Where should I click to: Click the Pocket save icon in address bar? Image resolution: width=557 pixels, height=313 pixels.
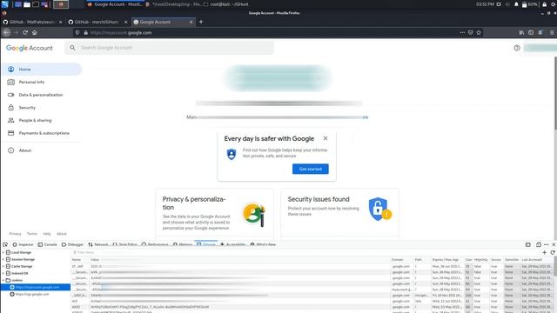470,33
